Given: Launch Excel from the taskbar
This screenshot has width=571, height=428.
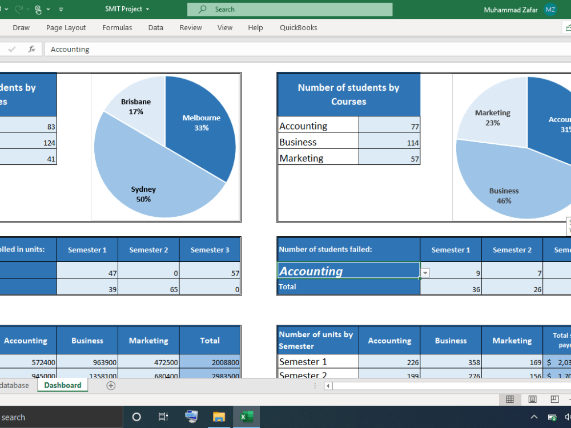Looking at the screenshot, I should coord(246,417).
